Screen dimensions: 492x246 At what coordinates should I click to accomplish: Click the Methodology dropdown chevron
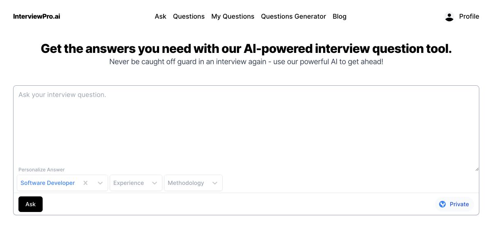215,183
